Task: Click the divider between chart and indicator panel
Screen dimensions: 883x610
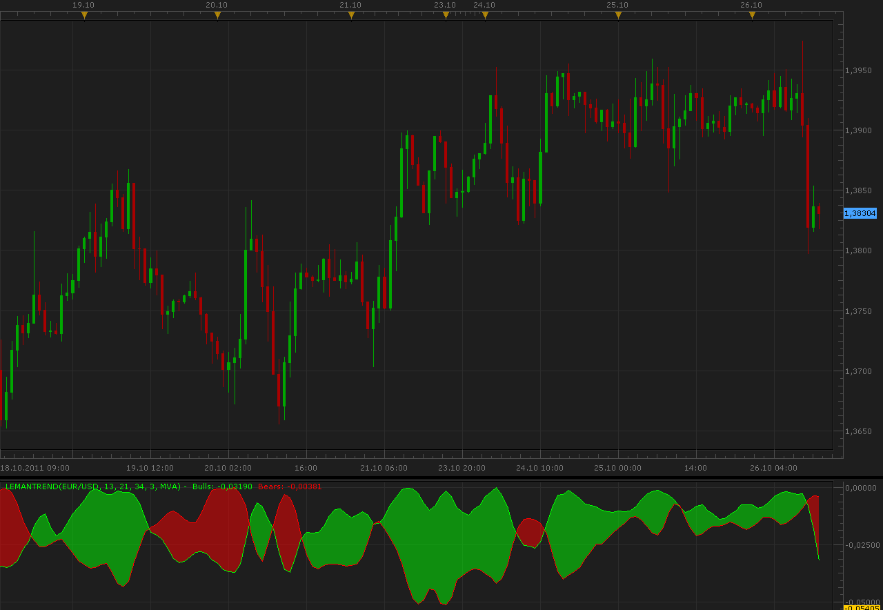Action: [441, 478]
